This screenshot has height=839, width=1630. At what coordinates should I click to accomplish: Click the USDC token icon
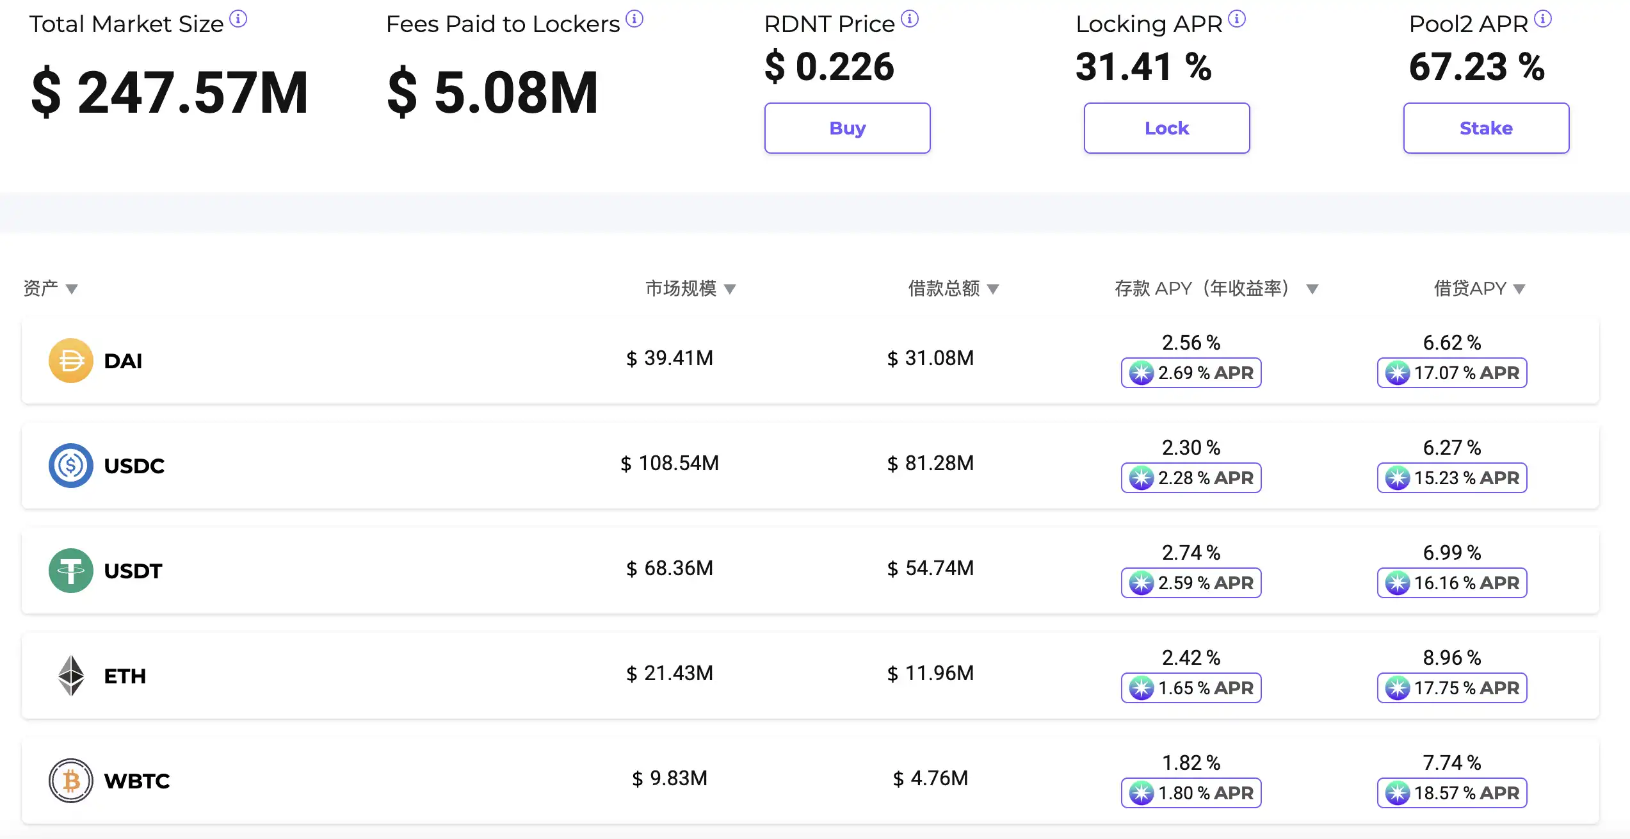tap(71, 466)
